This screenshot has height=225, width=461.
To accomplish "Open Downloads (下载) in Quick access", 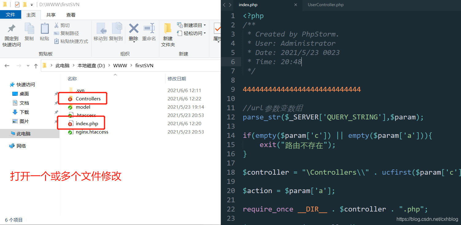I will point(21,112).
